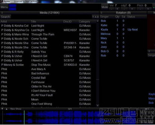Image resolution: width=155 pixels, height=125 pixels.
Task: Select Satisfy You by P Diddy & R Kelly
Action: (48, 52)
